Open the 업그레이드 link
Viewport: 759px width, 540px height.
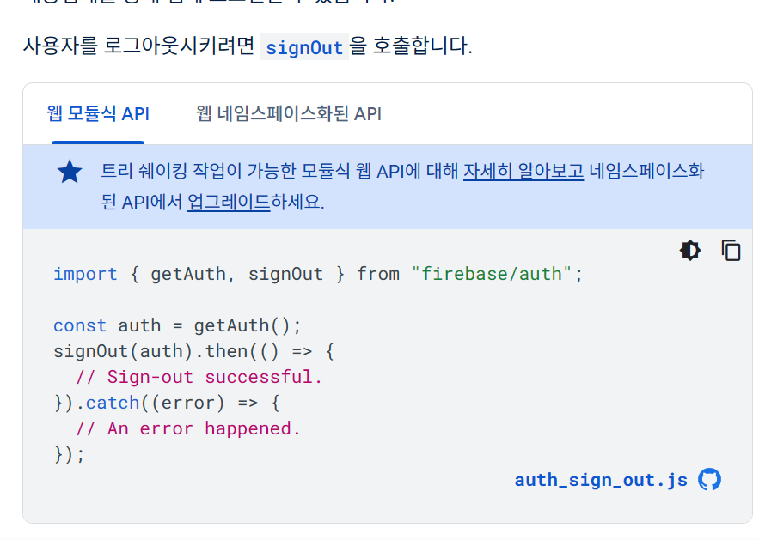point(229,202)
